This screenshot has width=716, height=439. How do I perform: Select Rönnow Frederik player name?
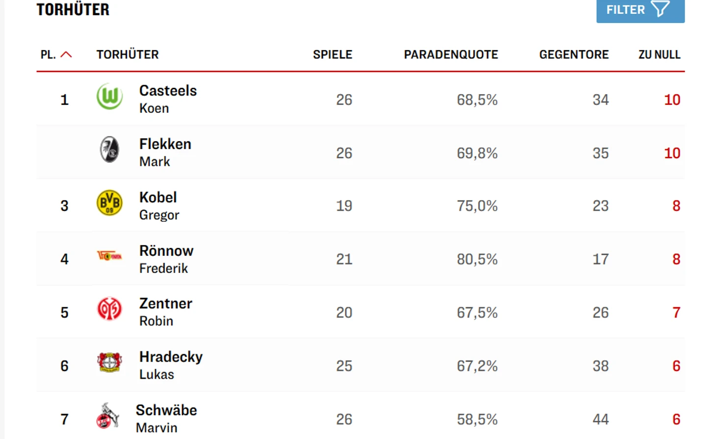(x=166, y=259)
